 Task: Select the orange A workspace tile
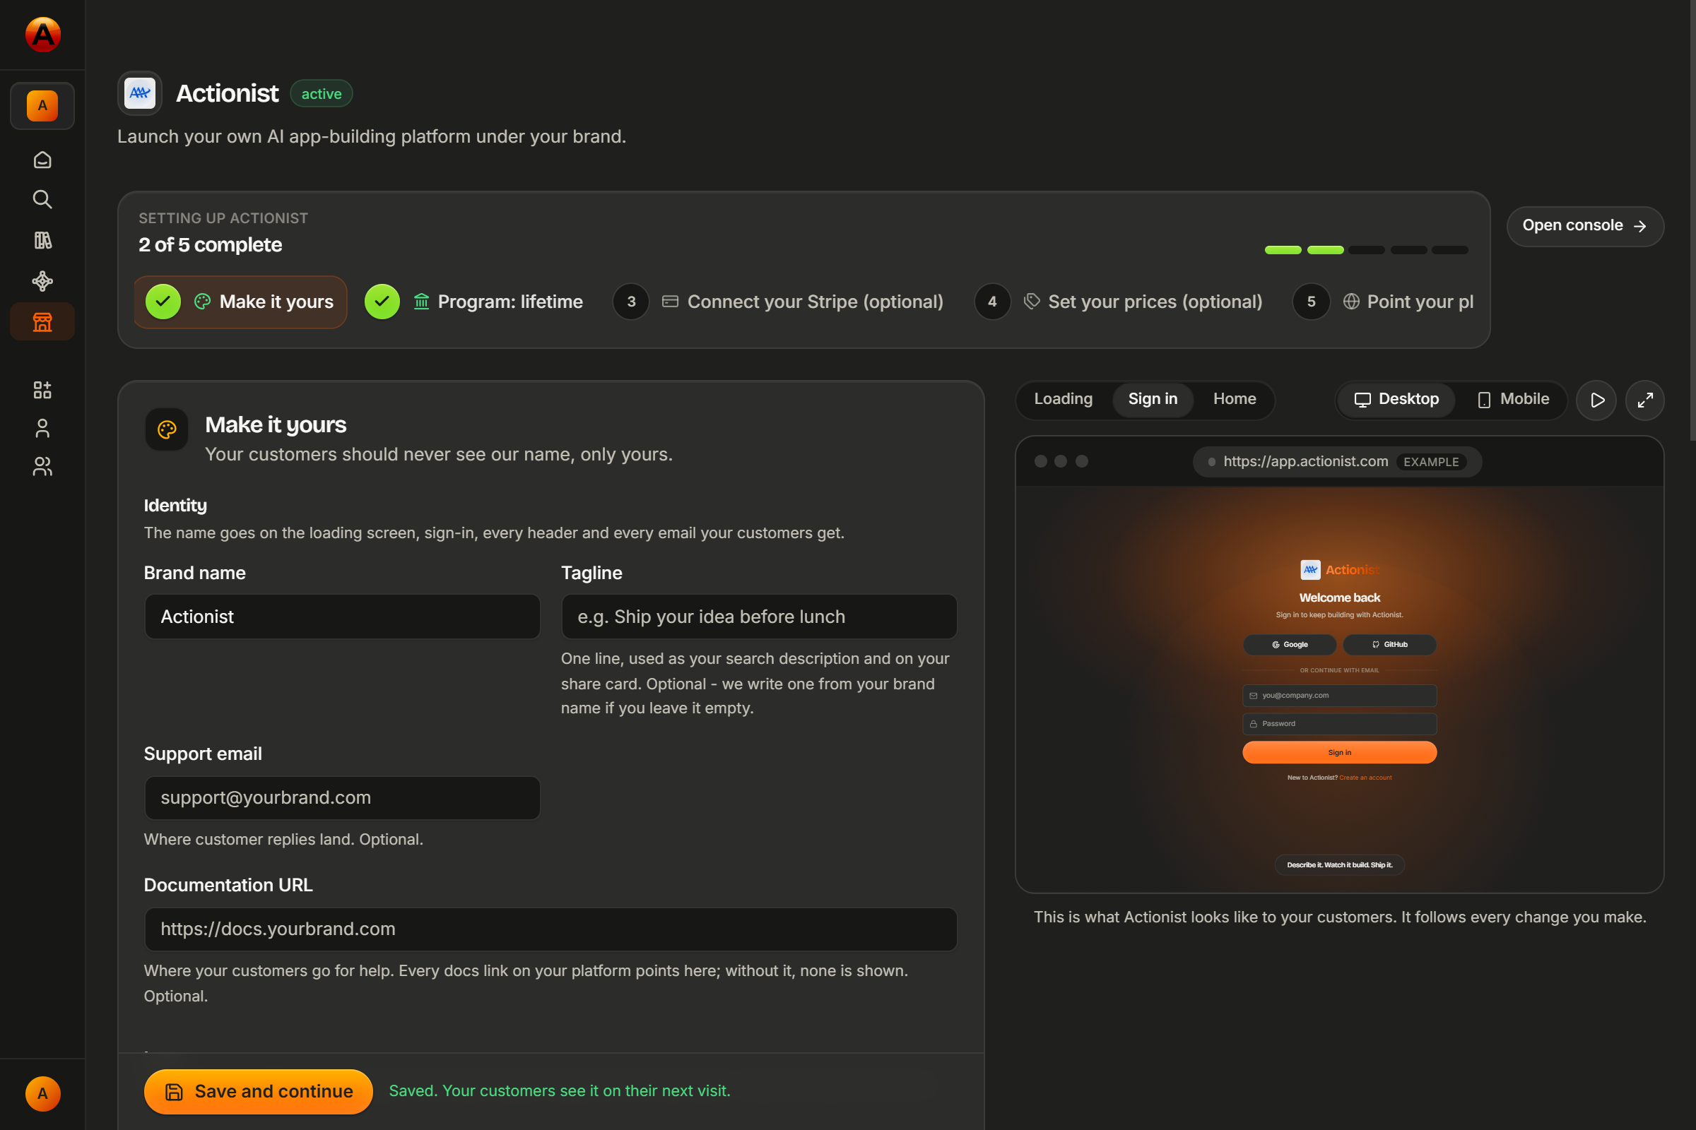42,106
